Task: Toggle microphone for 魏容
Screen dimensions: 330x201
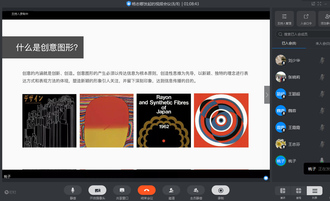Action: point(322,111)
